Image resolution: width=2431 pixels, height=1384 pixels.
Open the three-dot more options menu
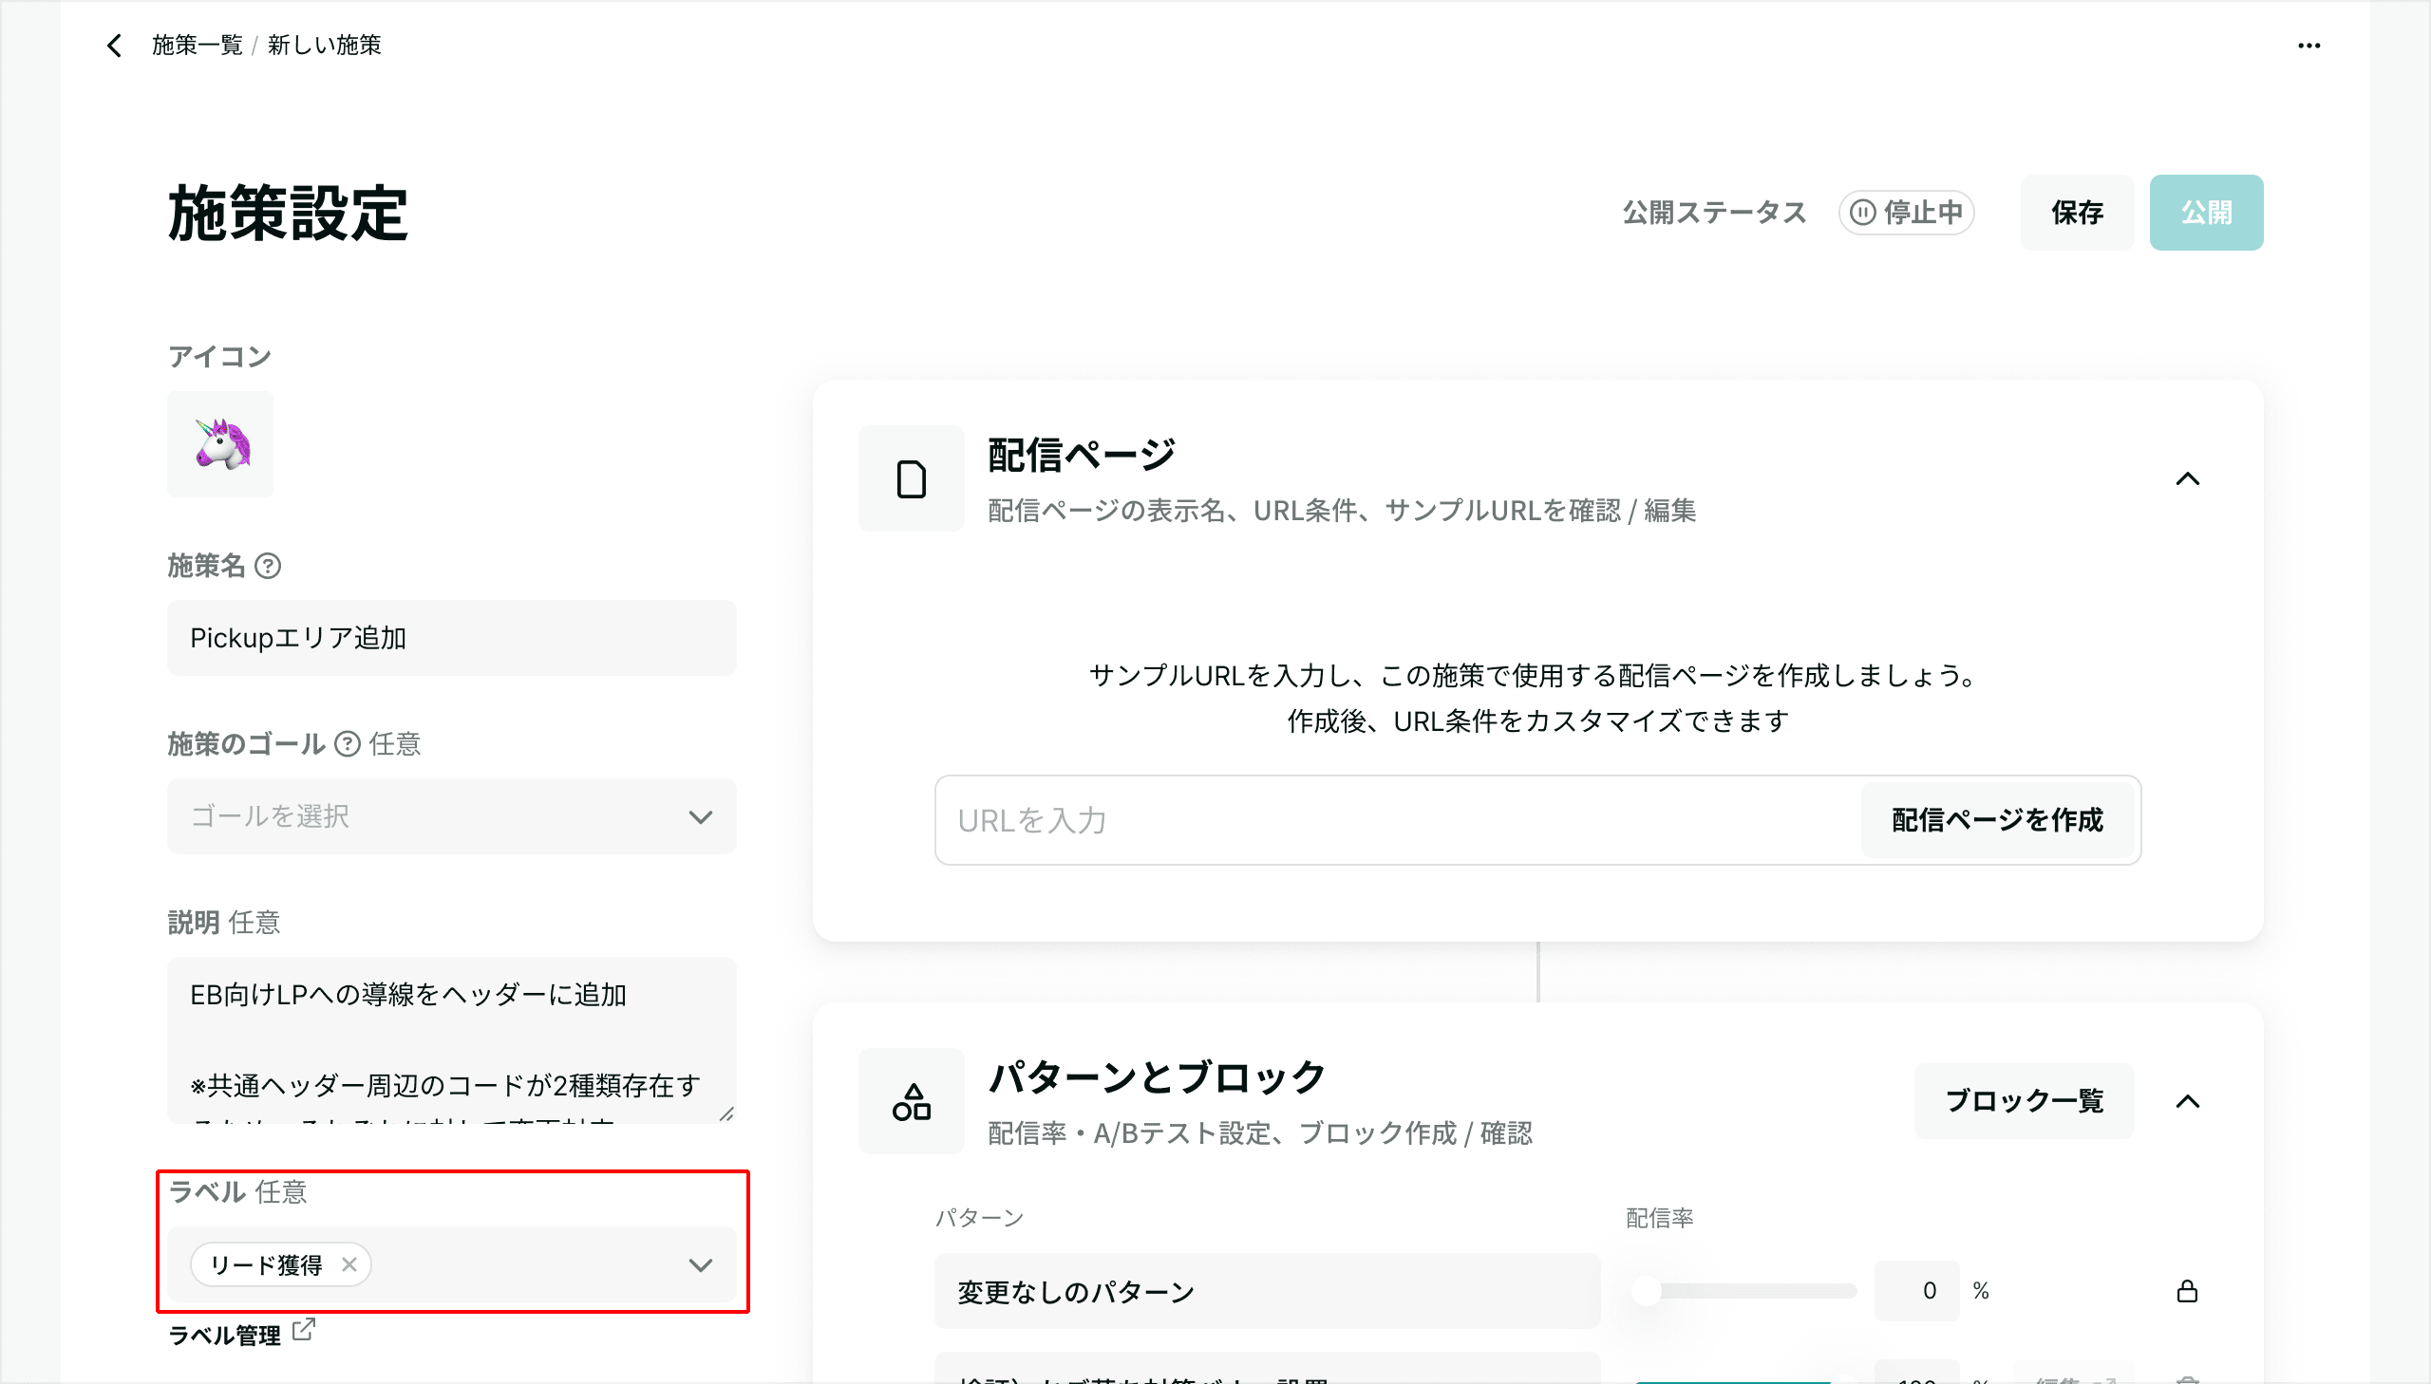pyautogui.click(x=2309, y=46)
